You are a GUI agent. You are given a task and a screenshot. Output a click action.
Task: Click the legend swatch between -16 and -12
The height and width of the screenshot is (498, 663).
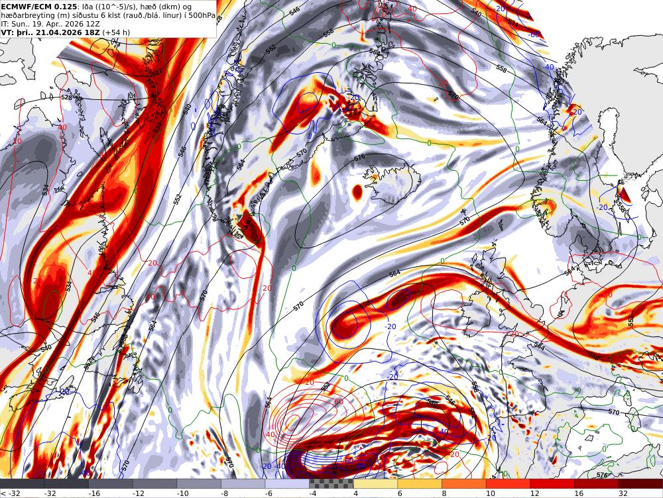point(111,483)
